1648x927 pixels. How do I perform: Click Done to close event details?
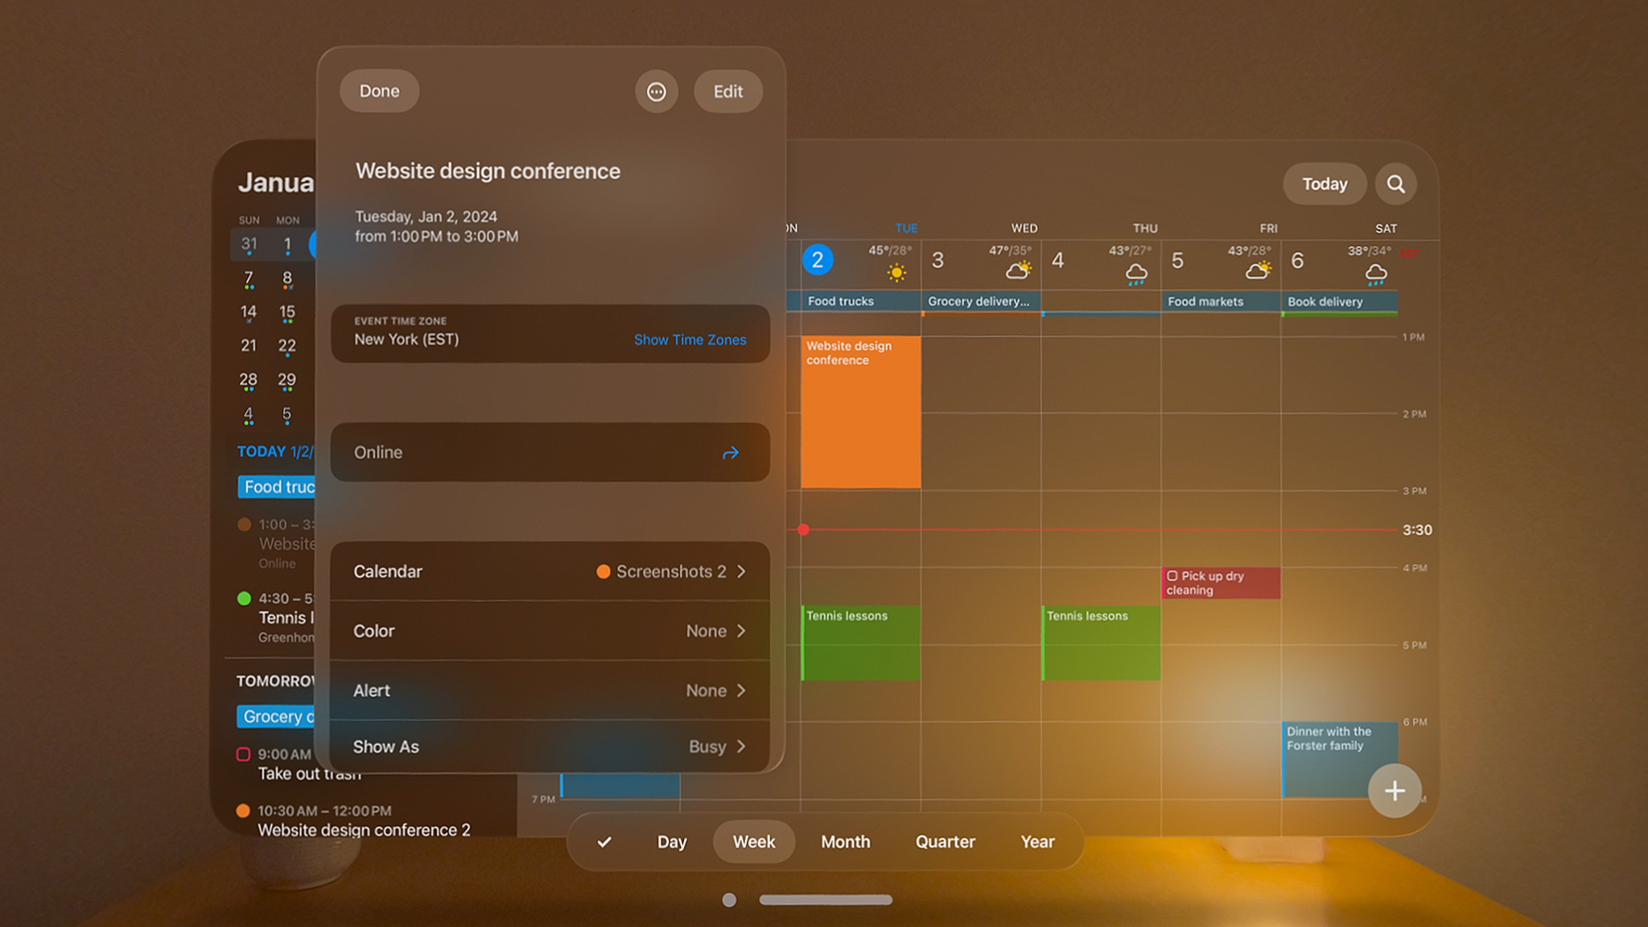(379, 91)
